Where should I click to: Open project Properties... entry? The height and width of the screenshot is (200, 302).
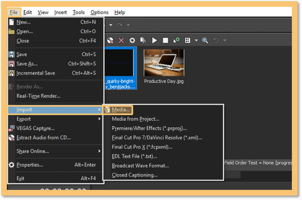point(56,165)
